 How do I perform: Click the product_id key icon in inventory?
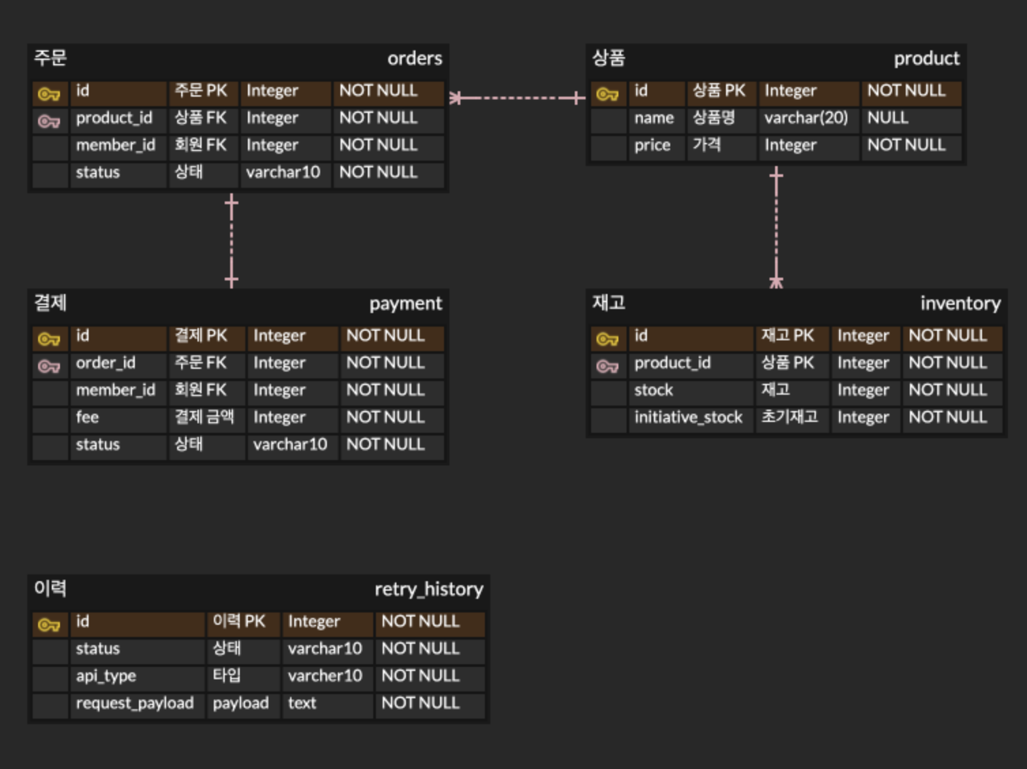point(607,366)
